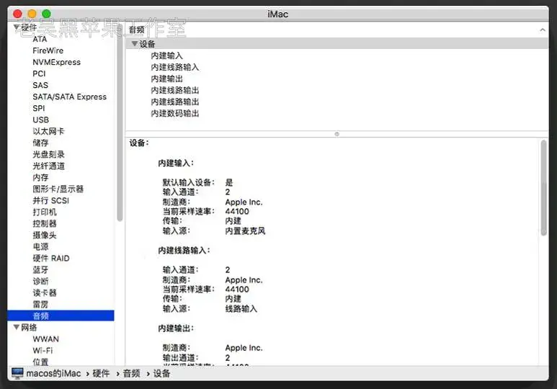The image size is (557, 389).
Task: Select 内建线路输入 in the device list
Action: point(175,67)
